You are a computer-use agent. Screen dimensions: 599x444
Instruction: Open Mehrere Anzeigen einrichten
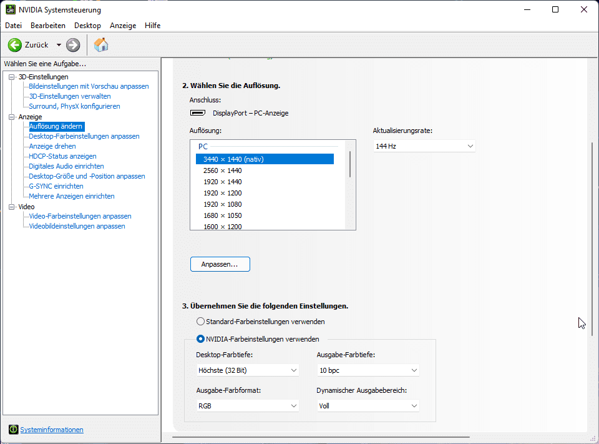point(72,196)
